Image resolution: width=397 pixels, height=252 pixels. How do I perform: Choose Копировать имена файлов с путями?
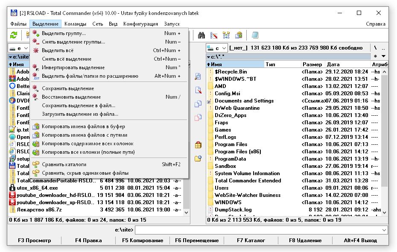[109, 135]
